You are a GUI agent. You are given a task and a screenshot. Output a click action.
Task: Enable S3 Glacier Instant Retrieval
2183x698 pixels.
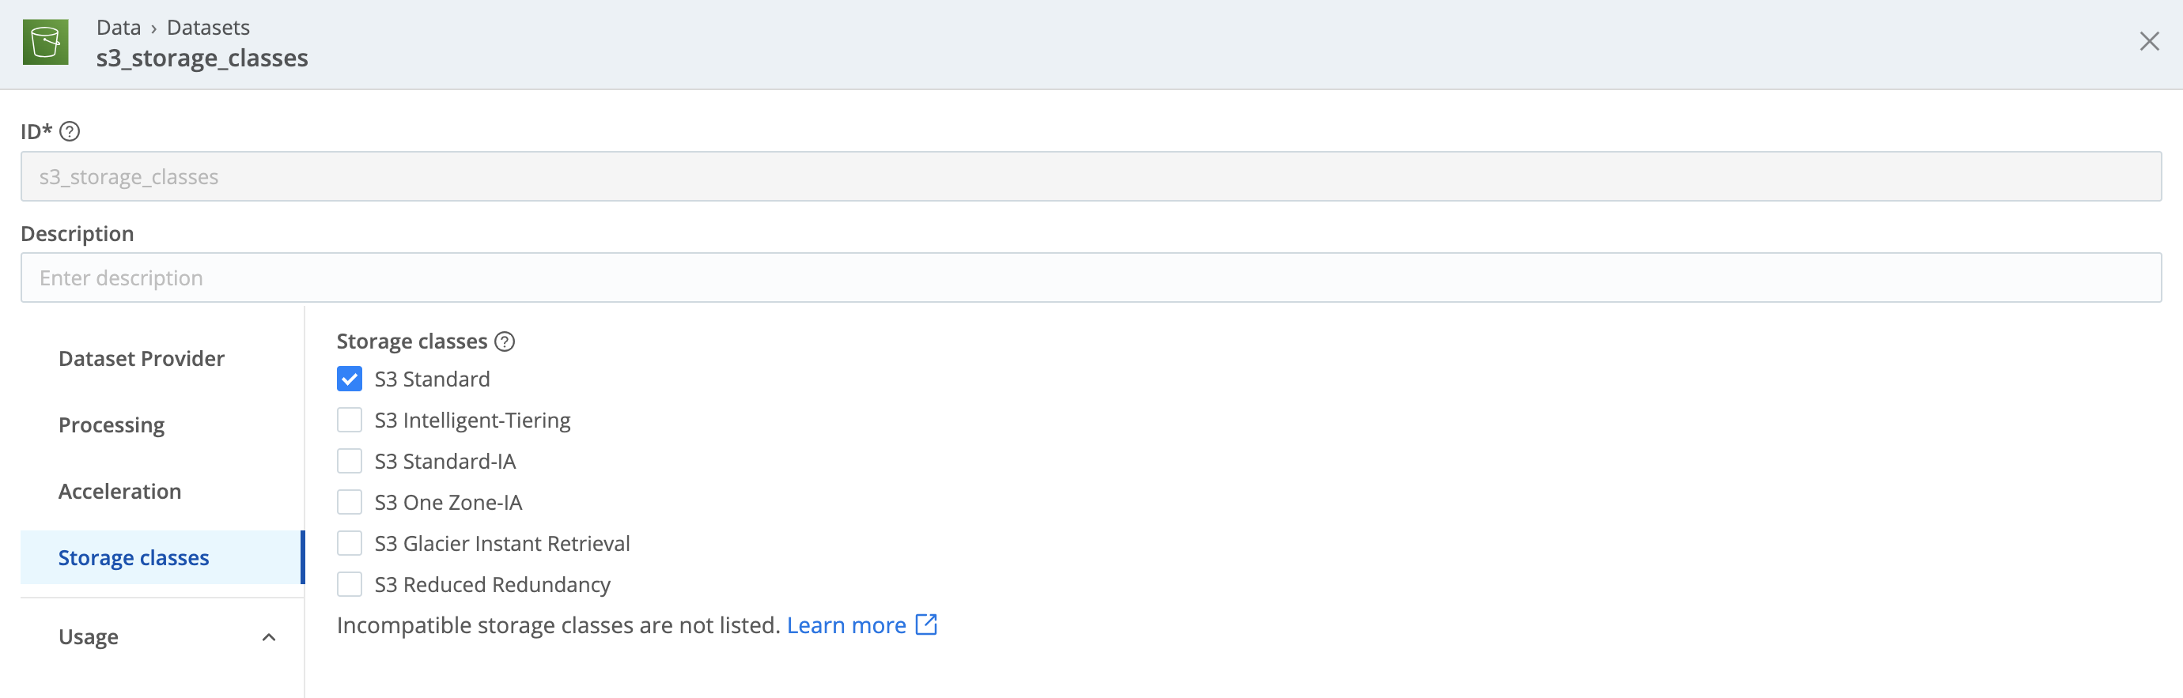349,542
